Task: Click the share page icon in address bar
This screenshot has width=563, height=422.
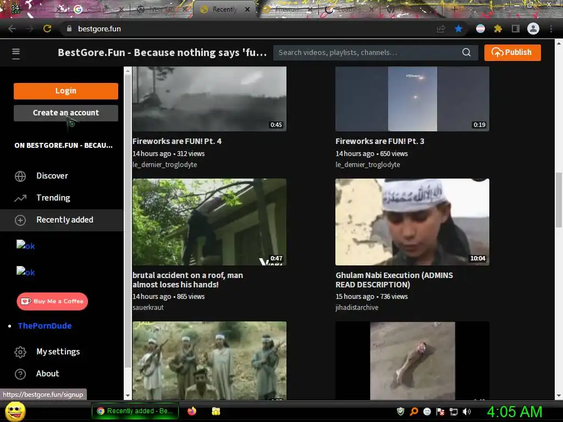Action: click(x=440, y=29)
